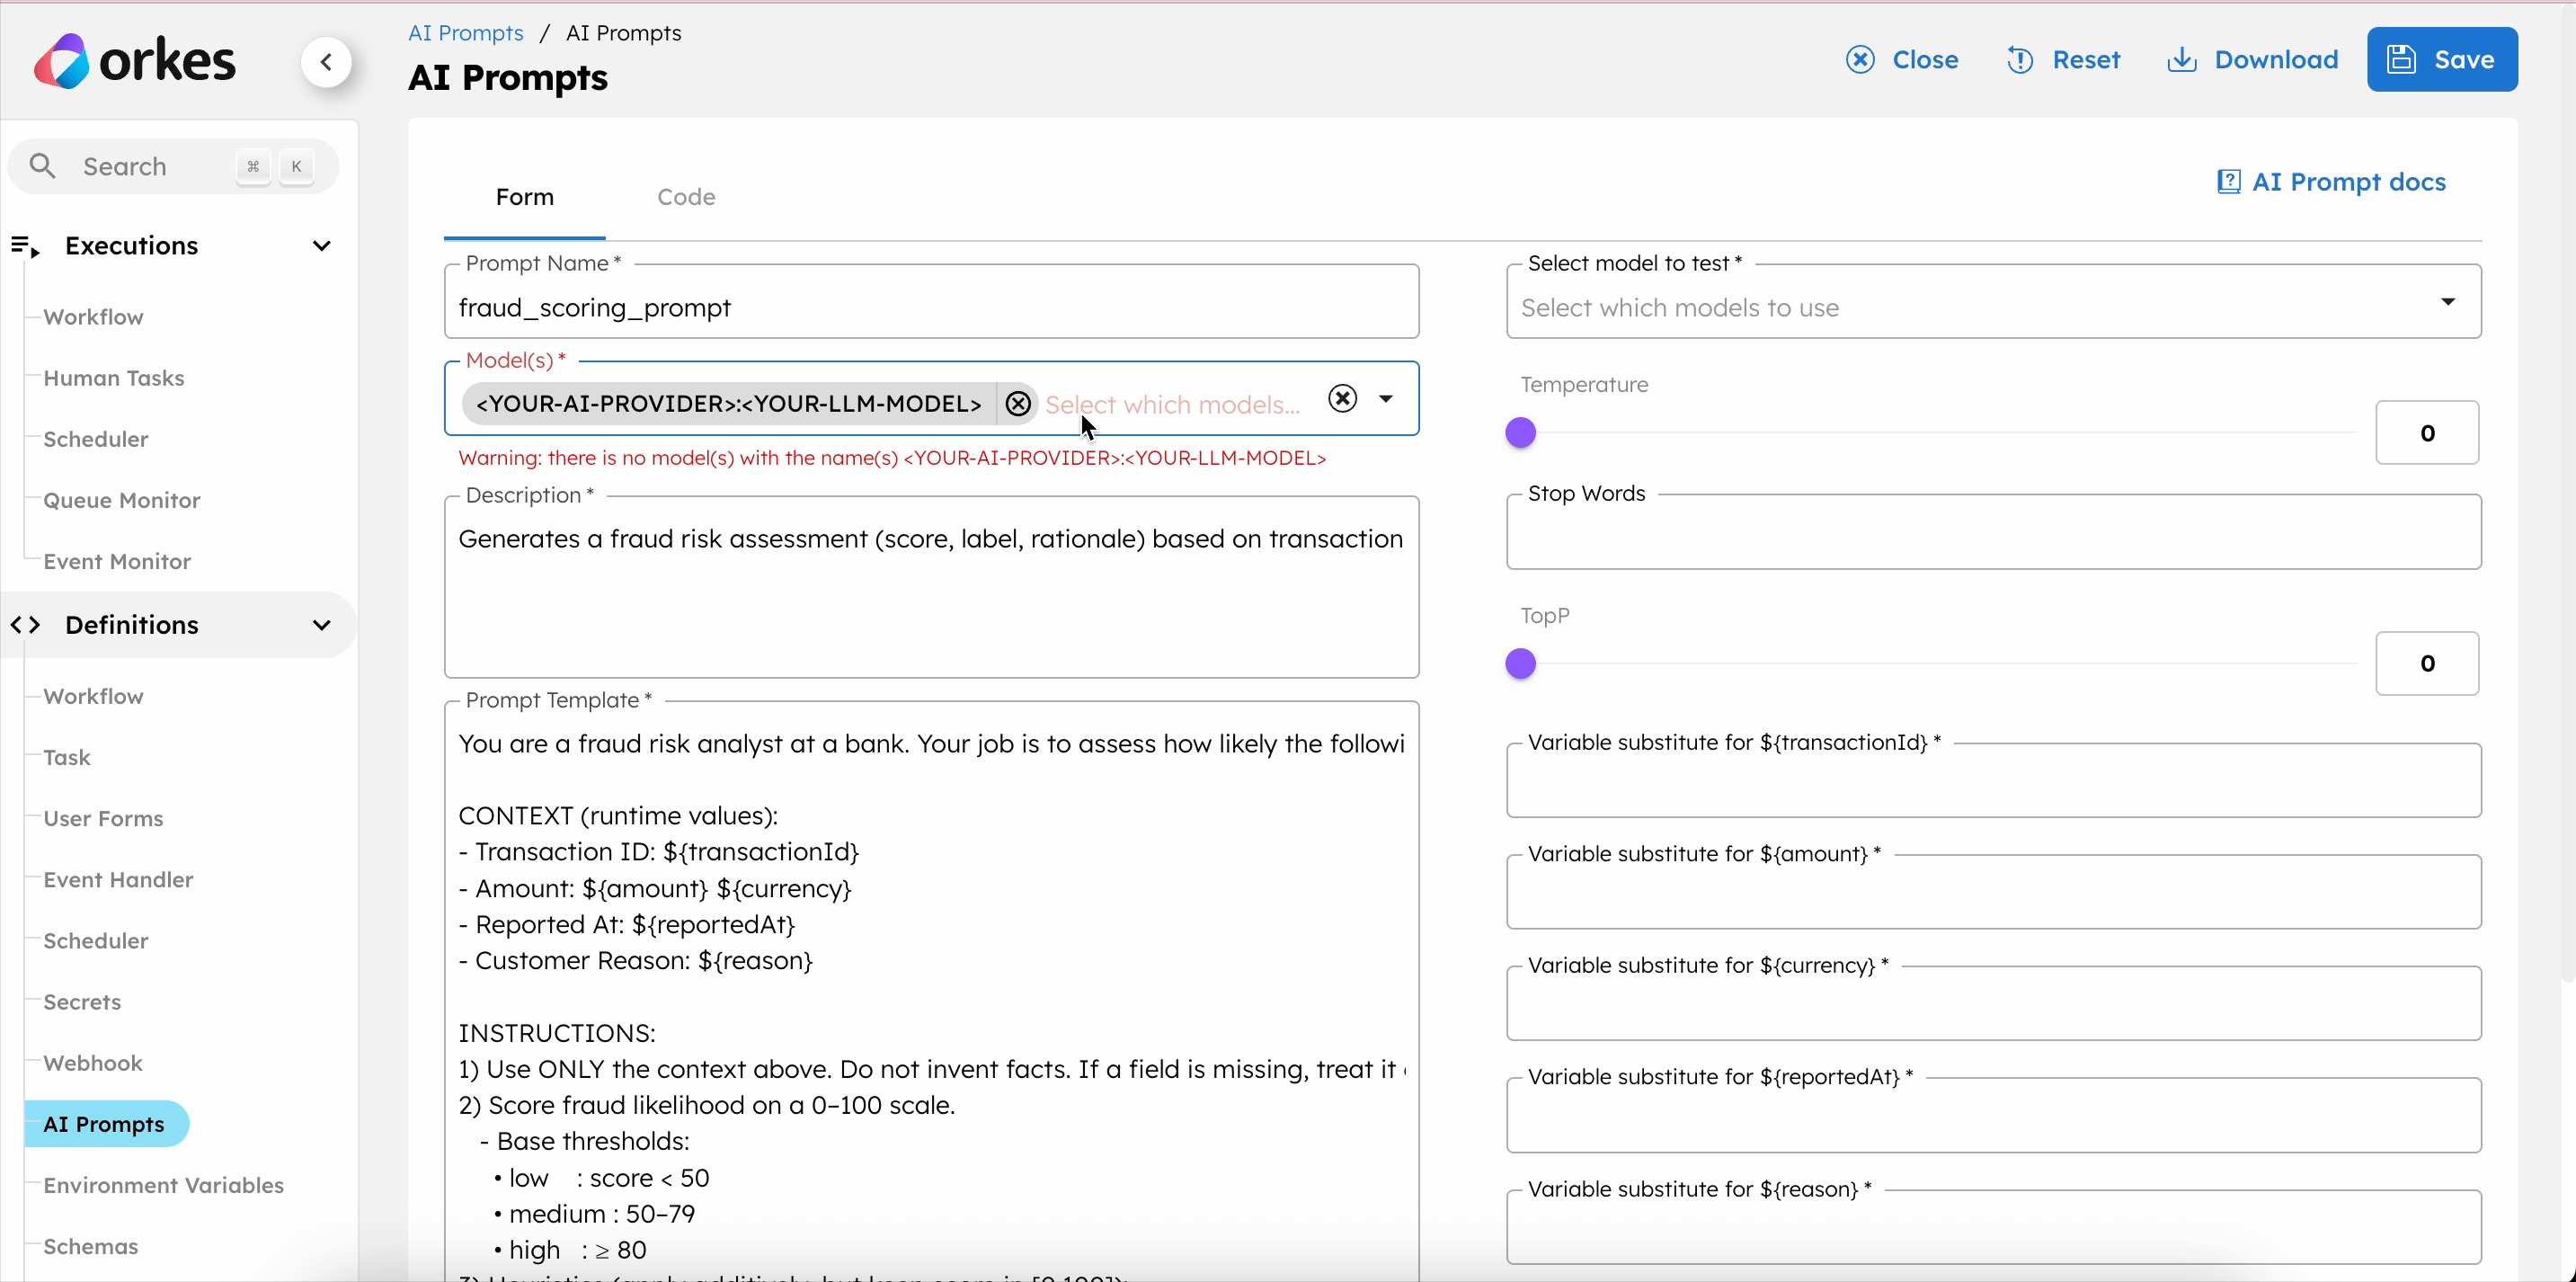Image resolution: width=2576 pixels, height=1282 pixels.
Task: Select the Form tab
Action: (525, 196)
